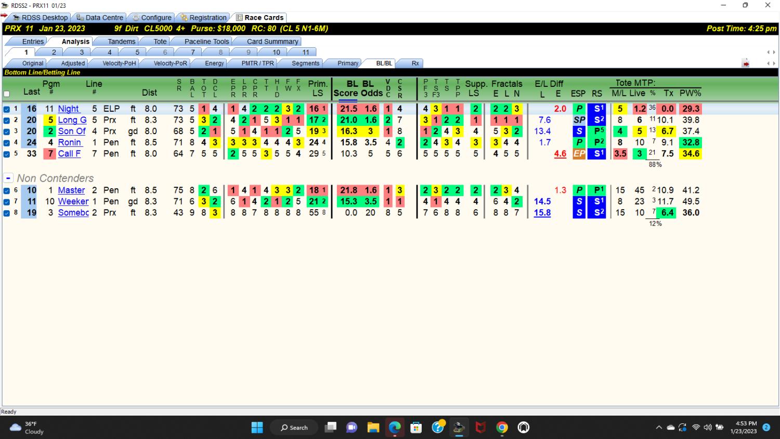Uncheck non-contender row 6 Master checkbox

pos(7,191)
